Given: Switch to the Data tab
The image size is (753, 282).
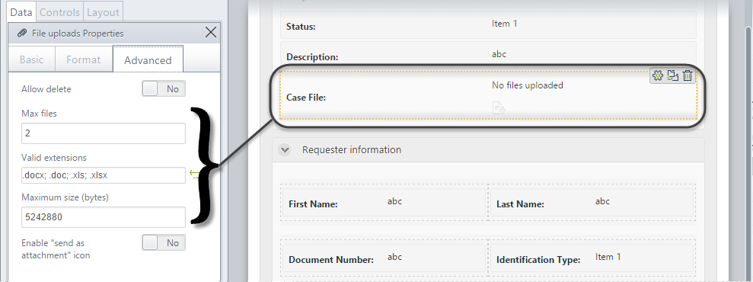Looking at the screenshot, I should [21, 12].
